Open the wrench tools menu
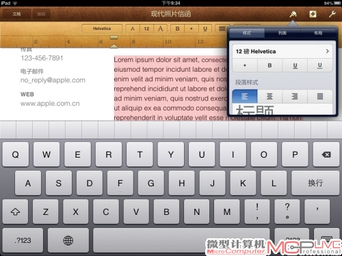342x256 pixels. tap(332, 14)
